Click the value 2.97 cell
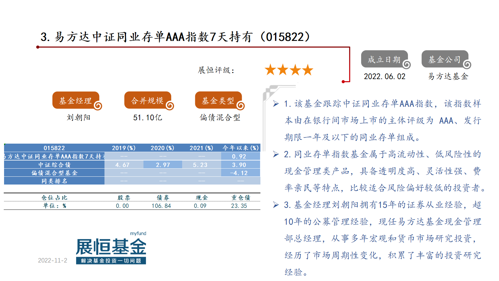Screen dimensions: 499x281 pyautogui.click(x=162, y=165)
